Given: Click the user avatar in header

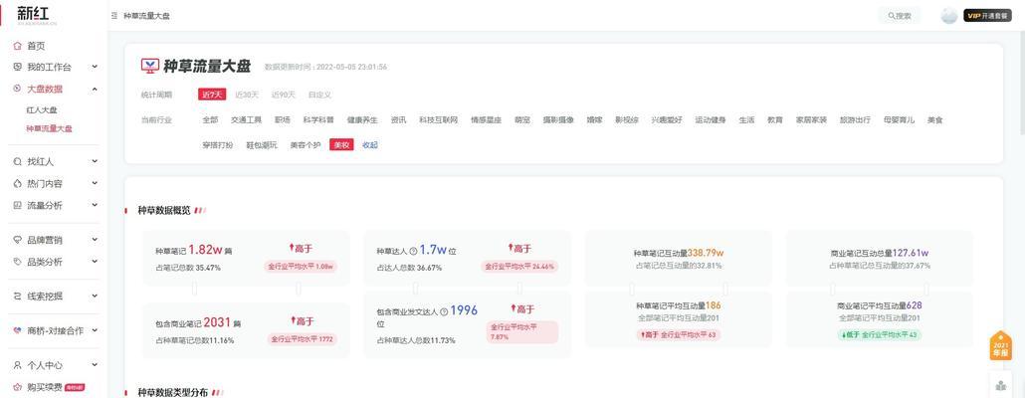Looking at the screenshot, I should point(948,16).
